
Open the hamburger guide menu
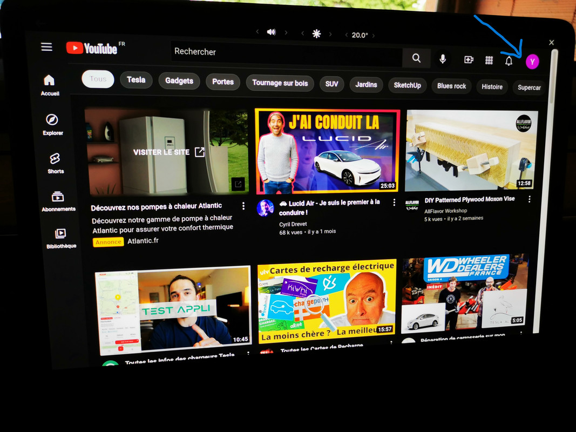click(x=46, y=46)
